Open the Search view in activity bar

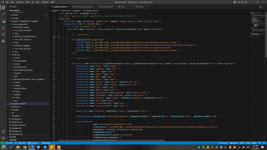(3, 14)
